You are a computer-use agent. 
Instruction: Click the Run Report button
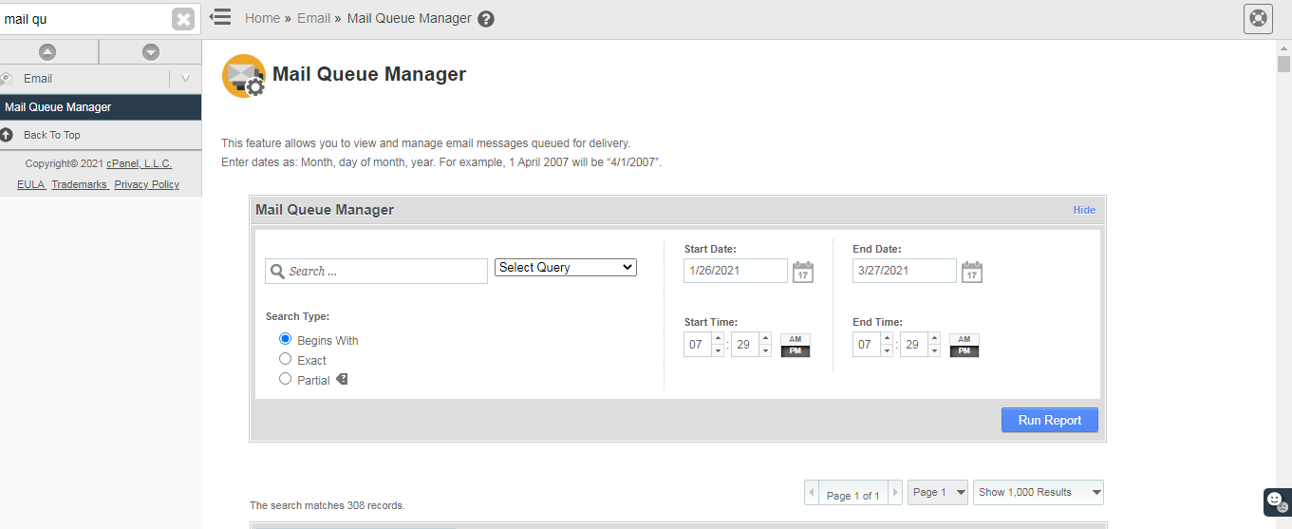pos(1050,420)
